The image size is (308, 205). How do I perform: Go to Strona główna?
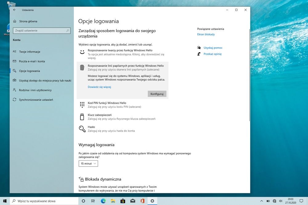[x=42, y=21]
